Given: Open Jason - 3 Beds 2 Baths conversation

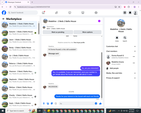Looking at the screenshot, I should click(19, 41).
